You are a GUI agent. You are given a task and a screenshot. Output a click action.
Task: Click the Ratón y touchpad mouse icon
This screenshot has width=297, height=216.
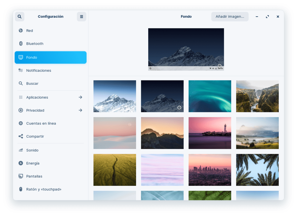click(x=21, y=189)
